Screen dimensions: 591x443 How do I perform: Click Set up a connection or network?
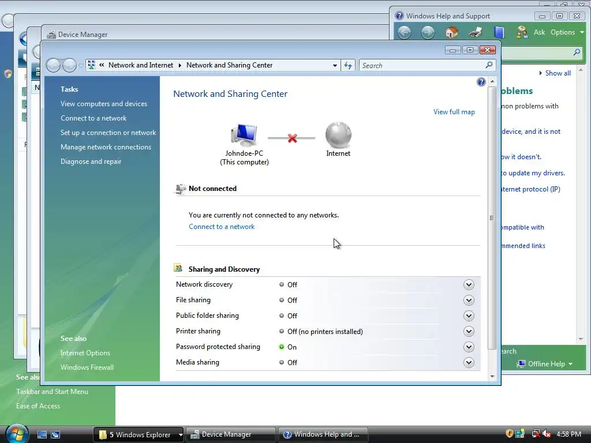(108, 133)
